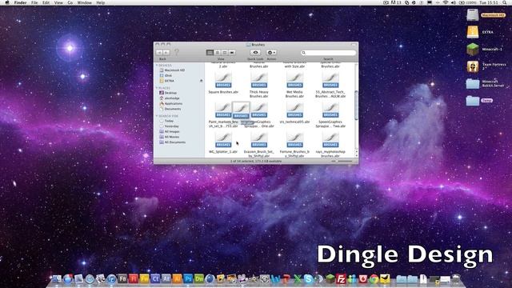This screenshot has height=288, width=512.
Task: Select All Images in sidebar
Action: tap(170, 131)
